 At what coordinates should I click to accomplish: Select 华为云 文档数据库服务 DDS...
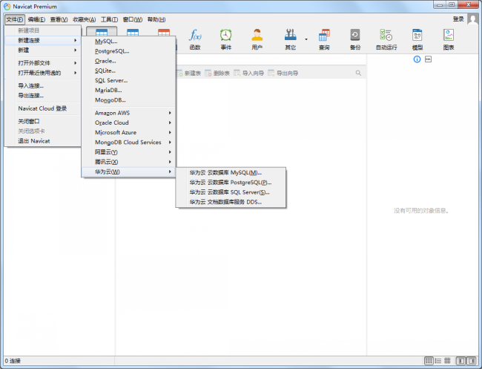[x=231, y=202]
